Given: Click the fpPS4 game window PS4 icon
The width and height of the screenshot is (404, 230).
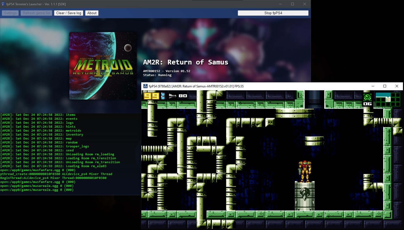Looking at the screenshot, I should tap(145, 86).
